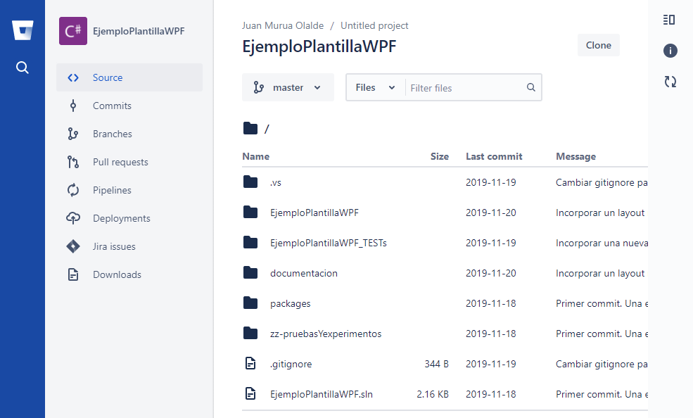The image size is (693, 418).
Task: Click the Pull requests icon
Action: pos(73,162)
